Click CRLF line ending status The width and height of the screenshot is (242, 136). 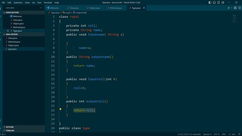tap(224, 134)
